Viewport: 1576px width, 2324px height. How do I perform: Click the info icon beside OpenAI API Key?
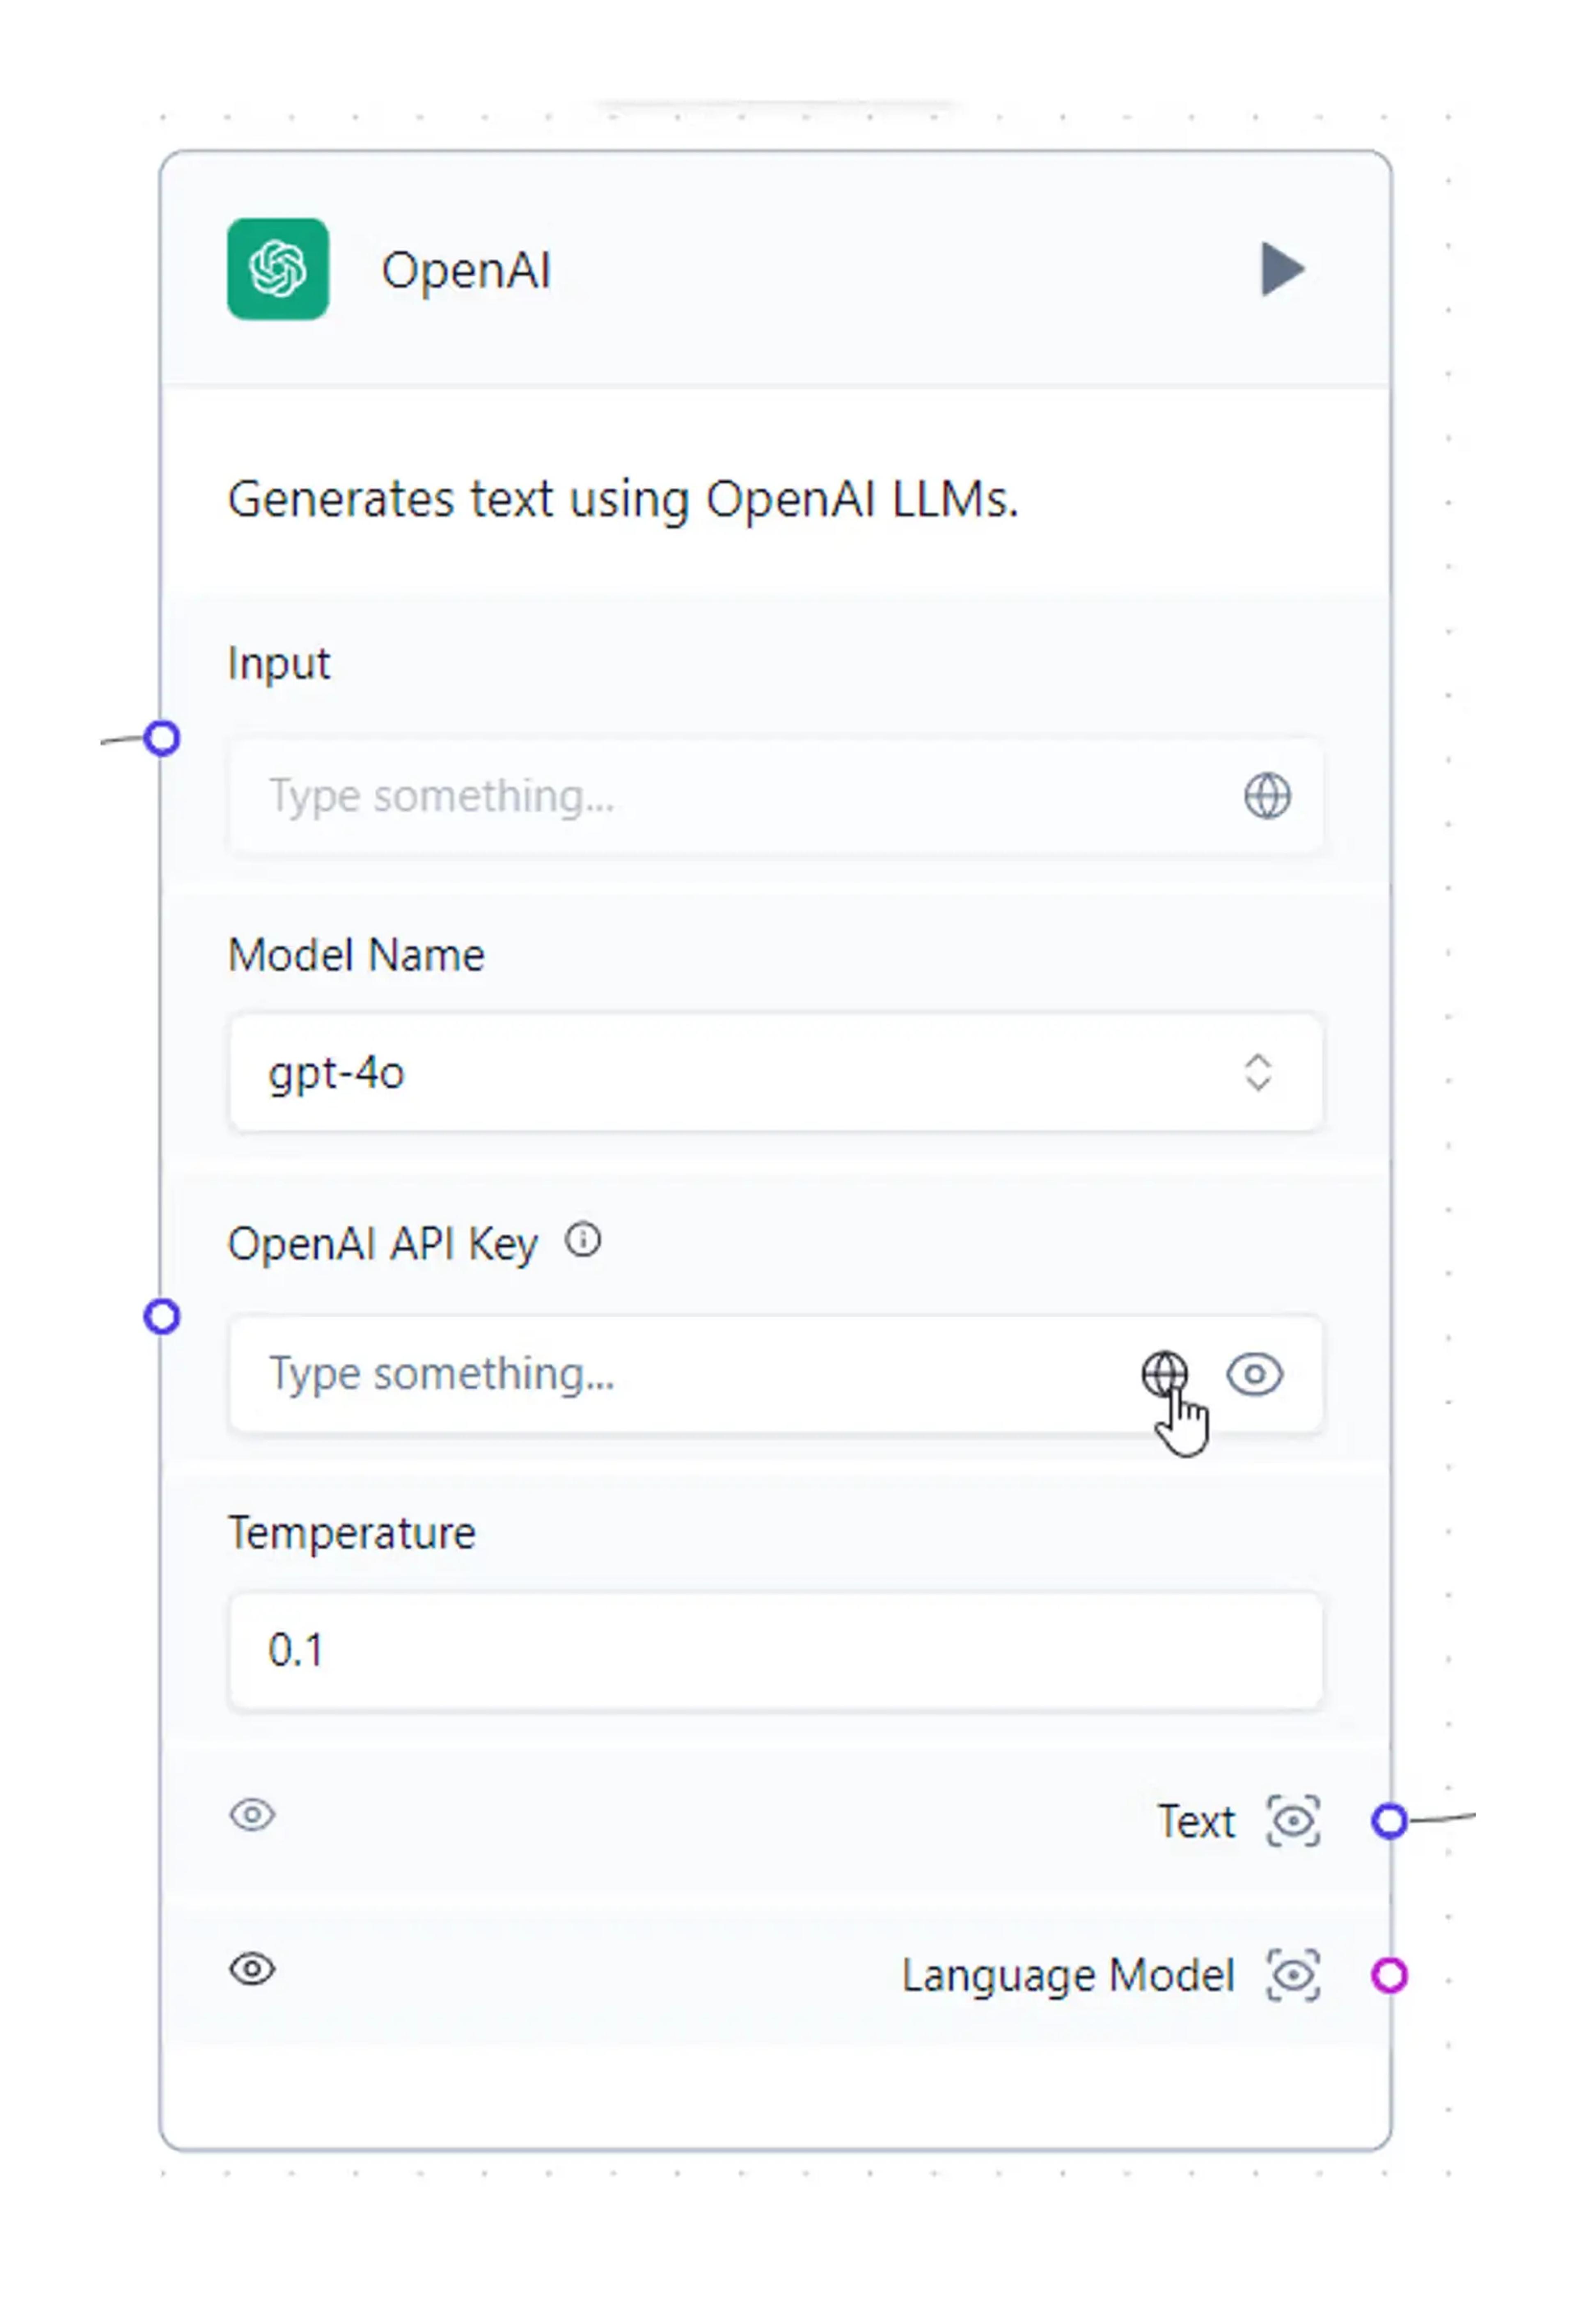(x=583, y=1240)
